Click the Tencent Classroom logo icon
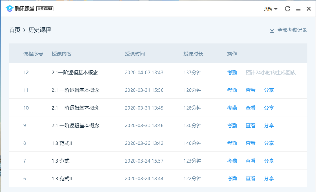This screenshot has width=316, height=192. tap(10, 8)
